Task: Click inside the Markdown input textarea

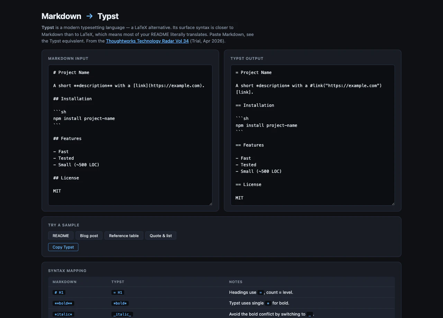Action: [x=130, y=135]
